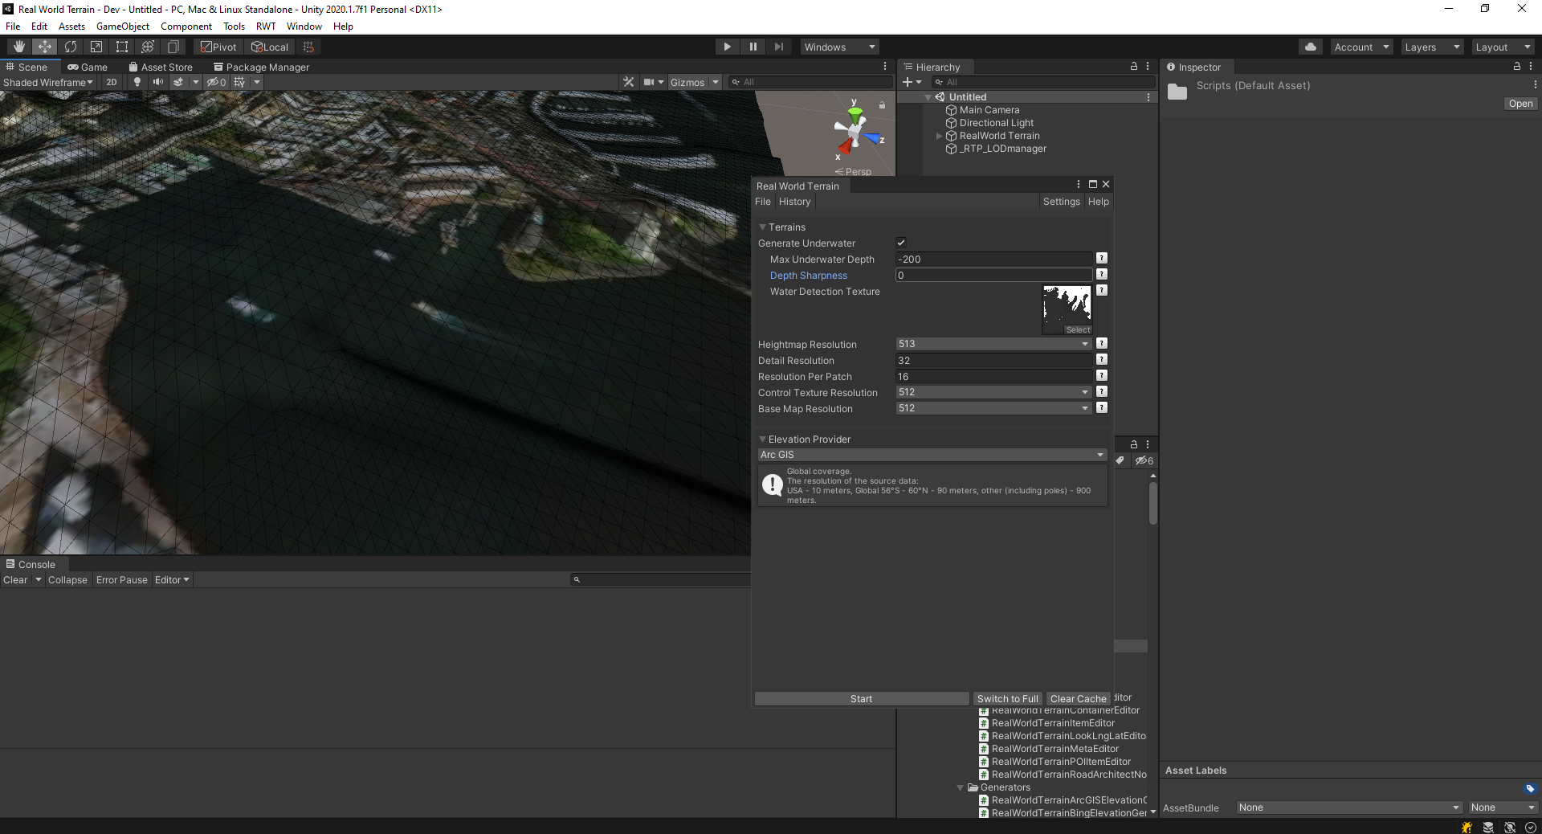Select the Water Detection Texture thumbnail

(x=1067, y=309)
